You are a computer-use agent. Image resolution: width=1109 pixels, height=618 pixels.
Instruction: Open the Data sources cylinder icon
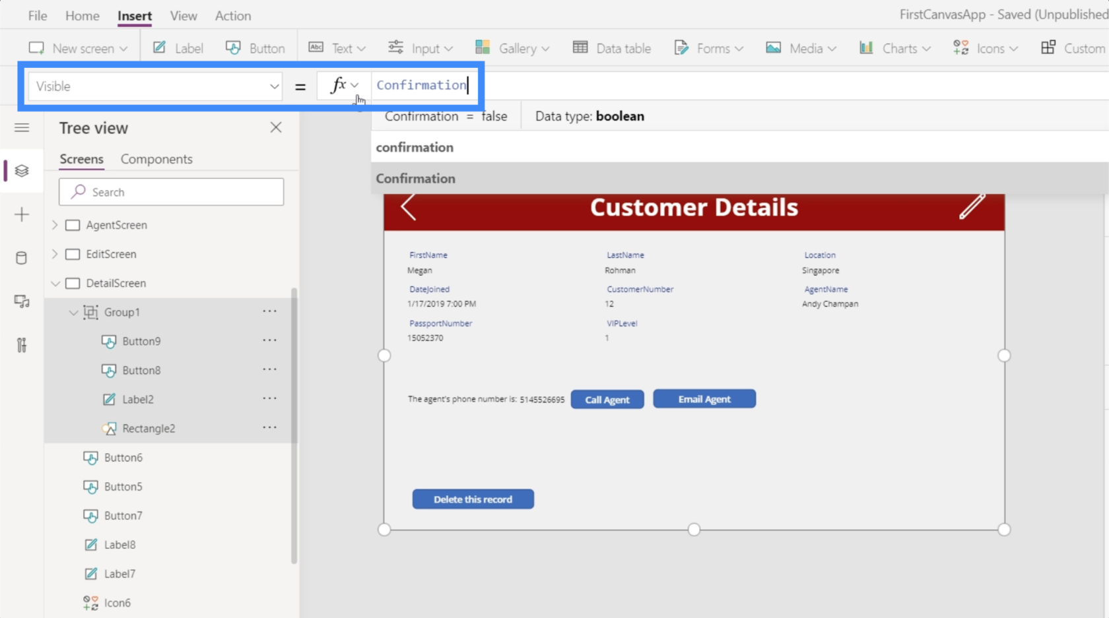22,258
